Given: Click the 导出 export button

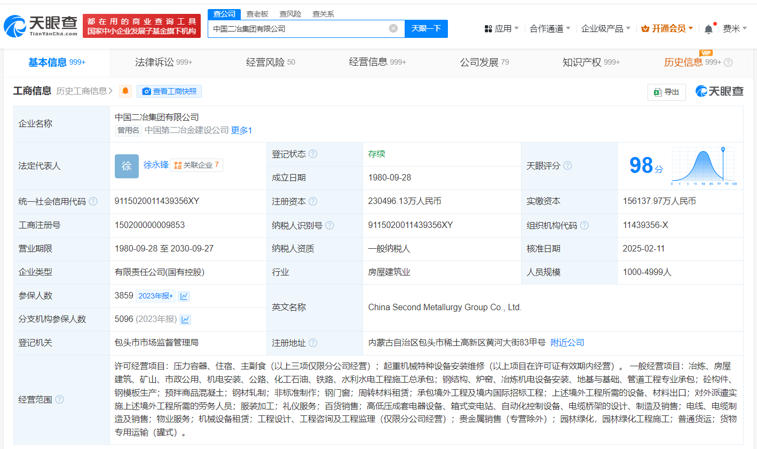Looking at the screenshot, I should coord(666,92).
